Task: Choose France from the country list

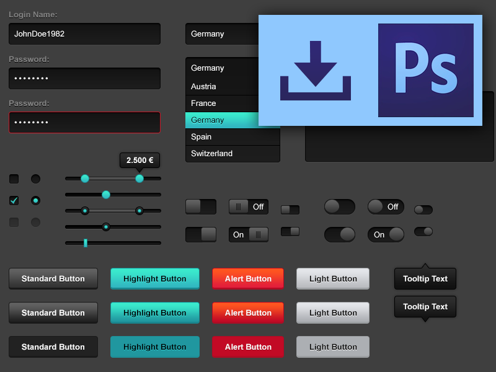Action: 222,104
